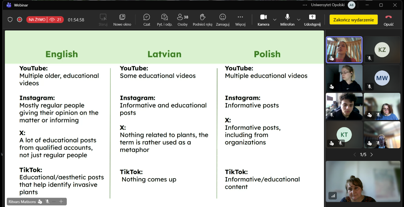Image resolution: width=404 pixels, height=207 pixels.
Task: Select the KZ participant tile
Action: click(x=382, y=50)
